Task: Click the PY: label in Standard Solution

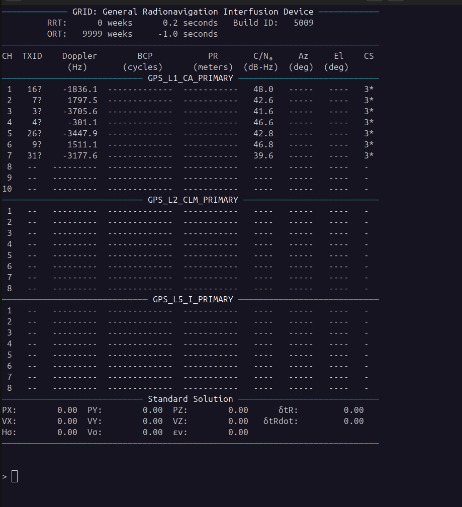Action: [95, 410]
